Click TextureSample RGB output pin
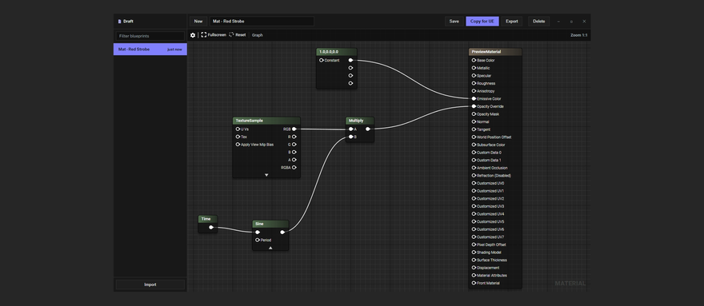The width and height of the screenshot is (704, 306). click(294, 129)
